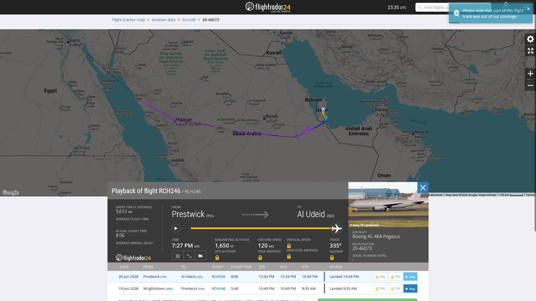Open the map settings gear
The image size is (536, 301).
pyautogui.click(x=530, y=39)
